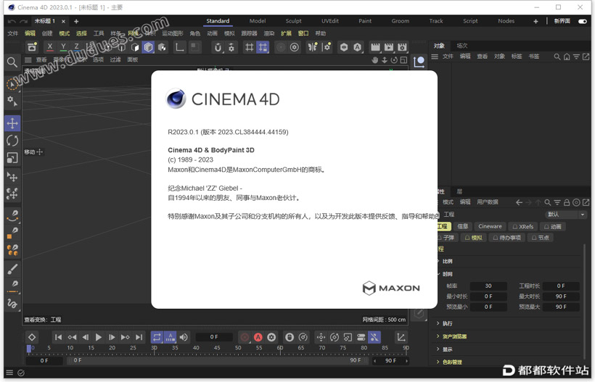The width and height of the screenshot is (595, 382).
Task: Switch to the Sculpt layout tab
Action: (293, 21)
